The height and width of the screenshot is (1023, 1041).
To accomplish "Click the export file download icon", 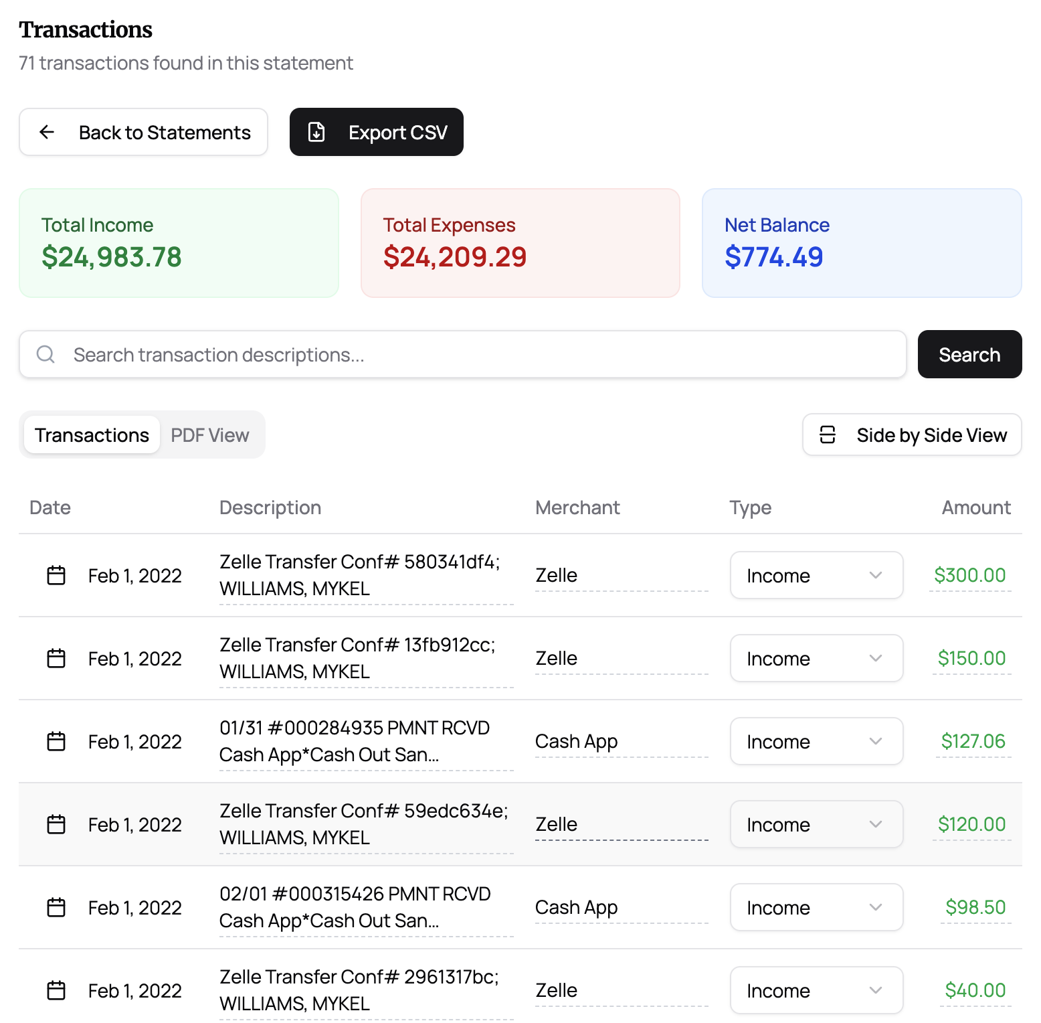I will [x=316, y=132].
